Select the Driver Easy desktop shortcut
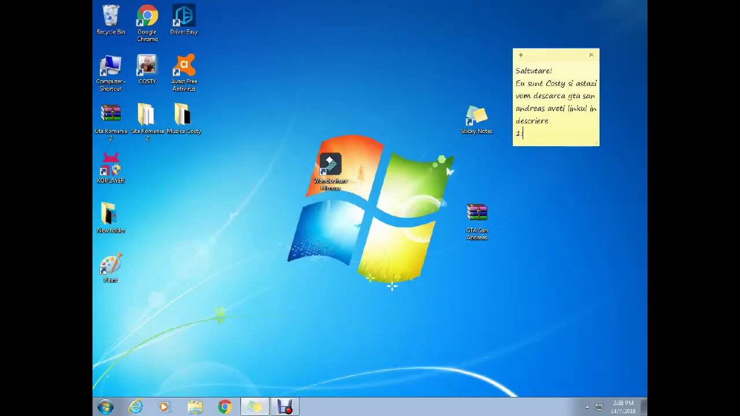This screenshot has height=416, width=740. click(x=184, y=20)
